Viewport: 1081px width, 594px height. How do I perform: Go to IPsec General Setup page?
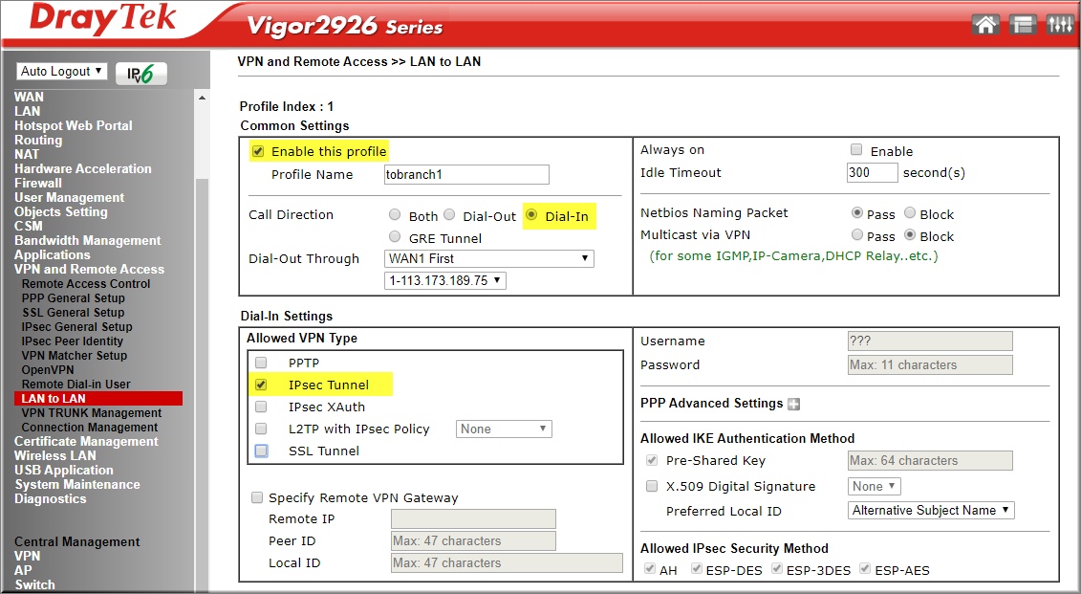click(x=76, y=327)
